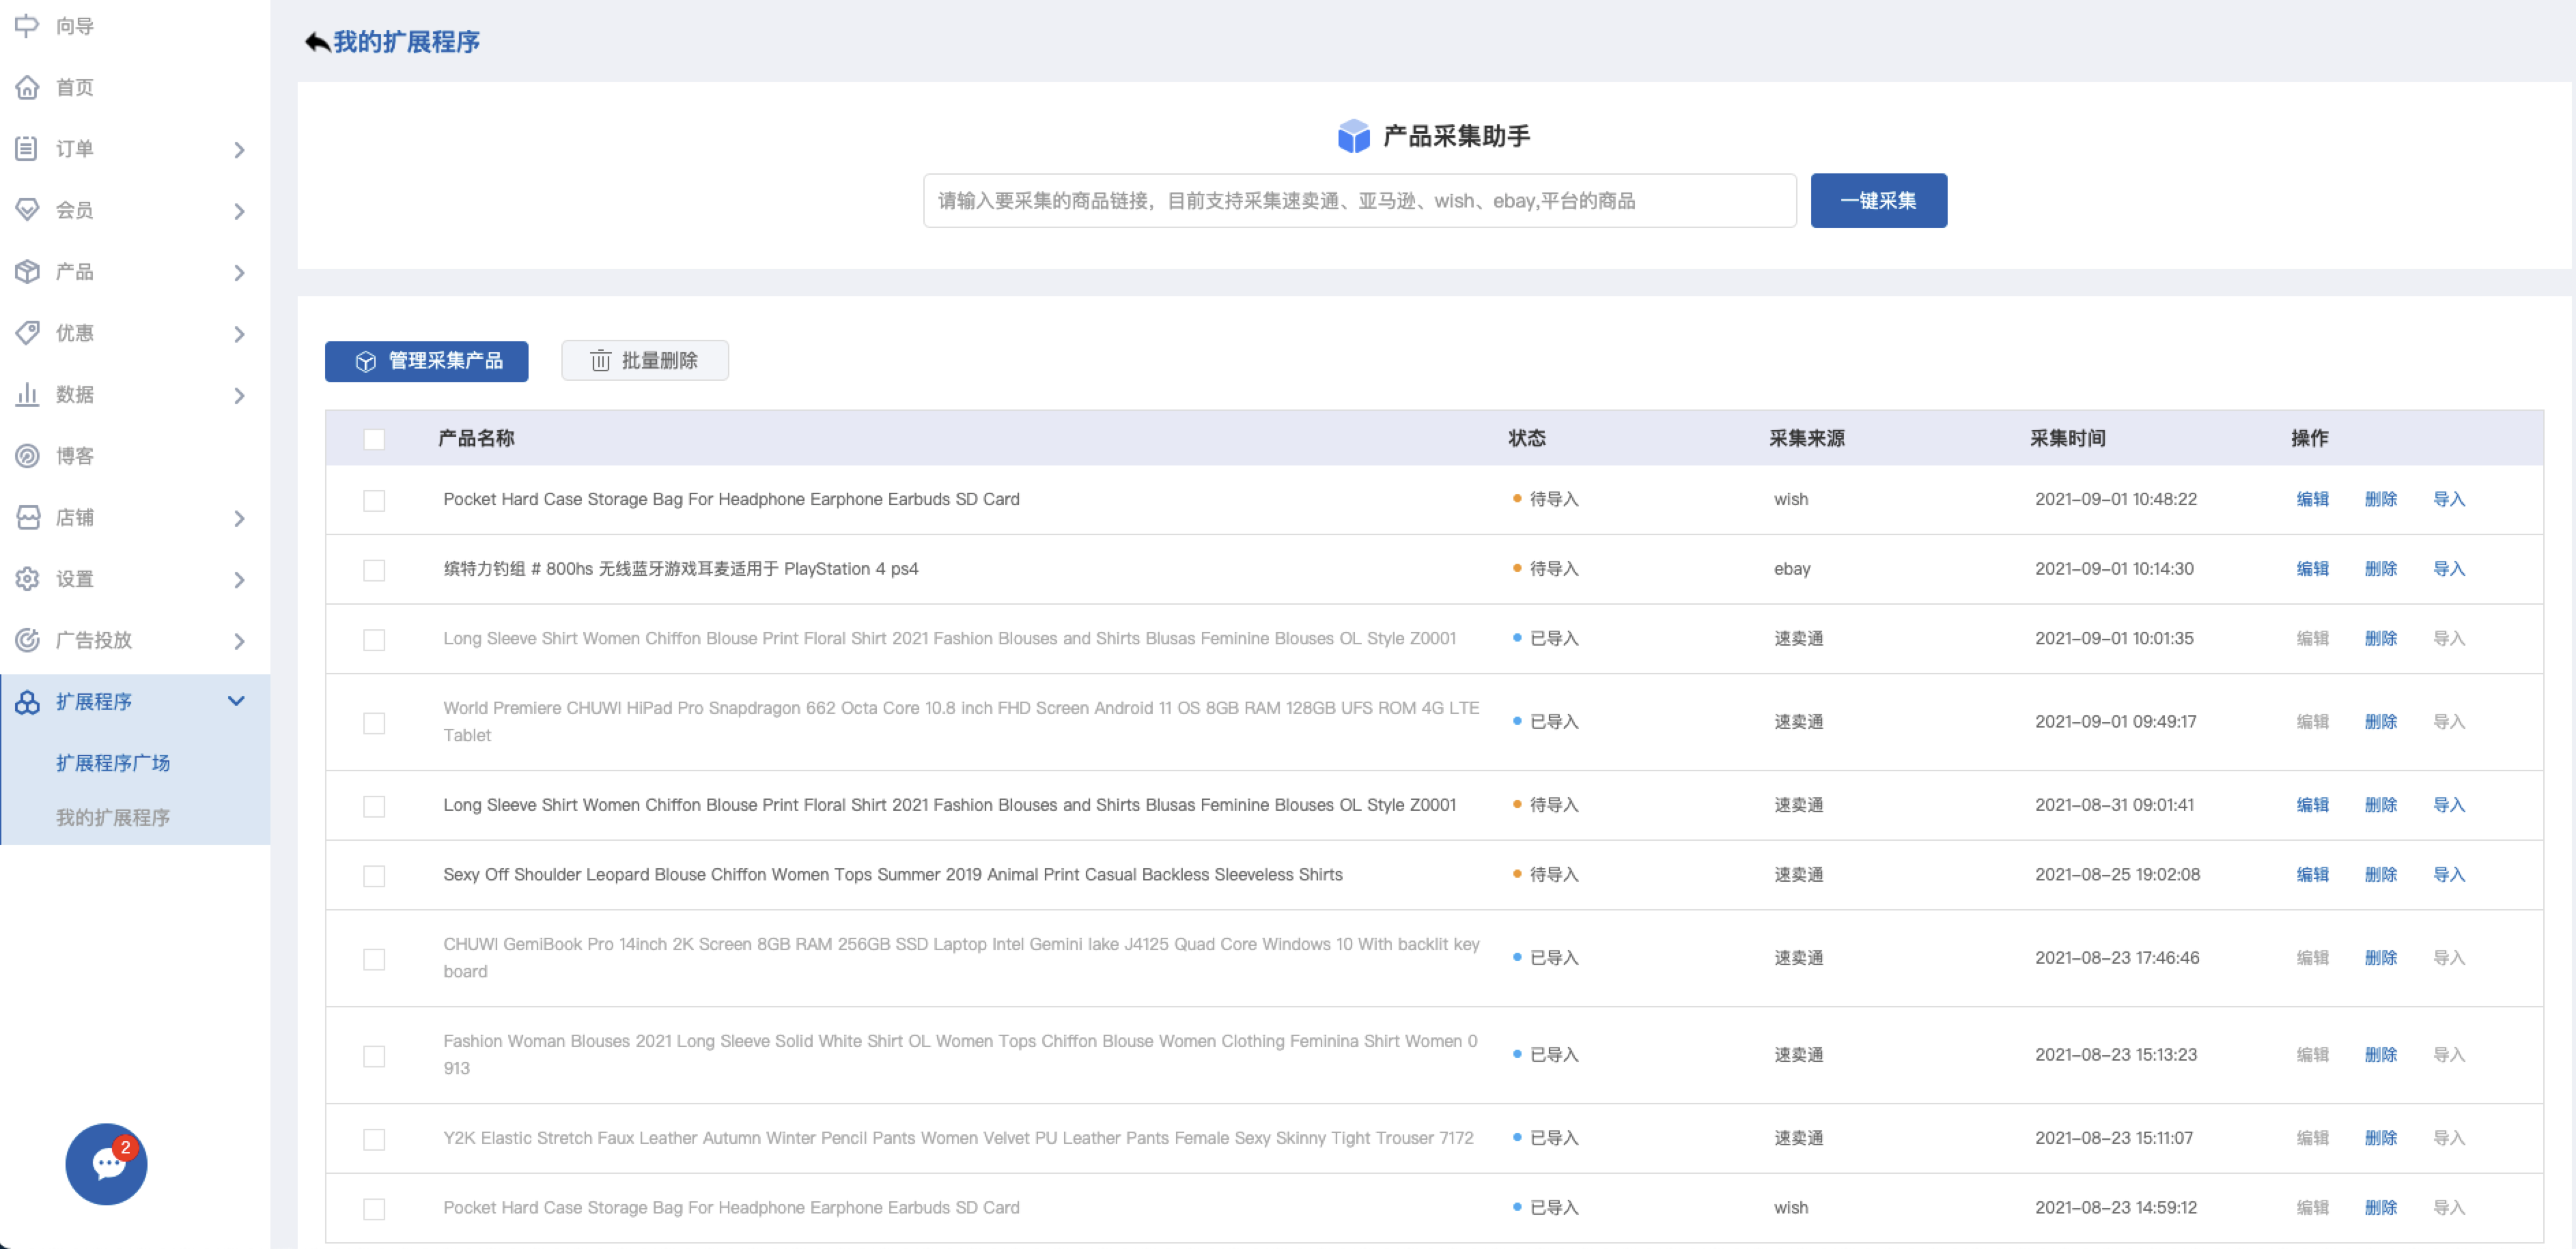The image size is (2576, 1249).
Task: Click 删除 for the CHUWI GemiBook Pro row
Action: (x=2379, y=958)
